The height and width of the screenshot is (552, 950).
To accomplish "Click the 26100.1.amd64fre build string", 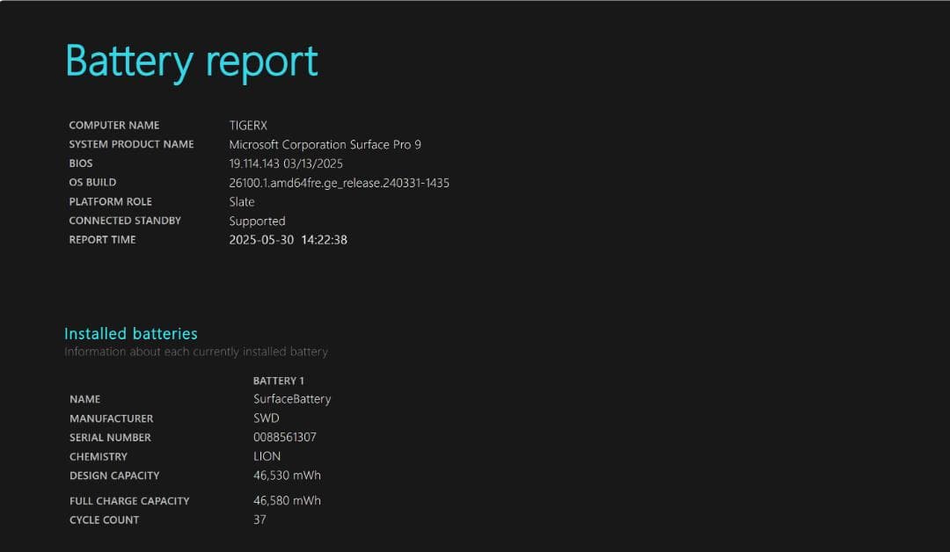I will (x=339, y=183).
